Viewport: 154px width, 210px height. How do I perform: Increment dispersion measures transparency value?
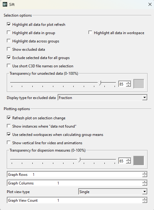tap(128, 159)
